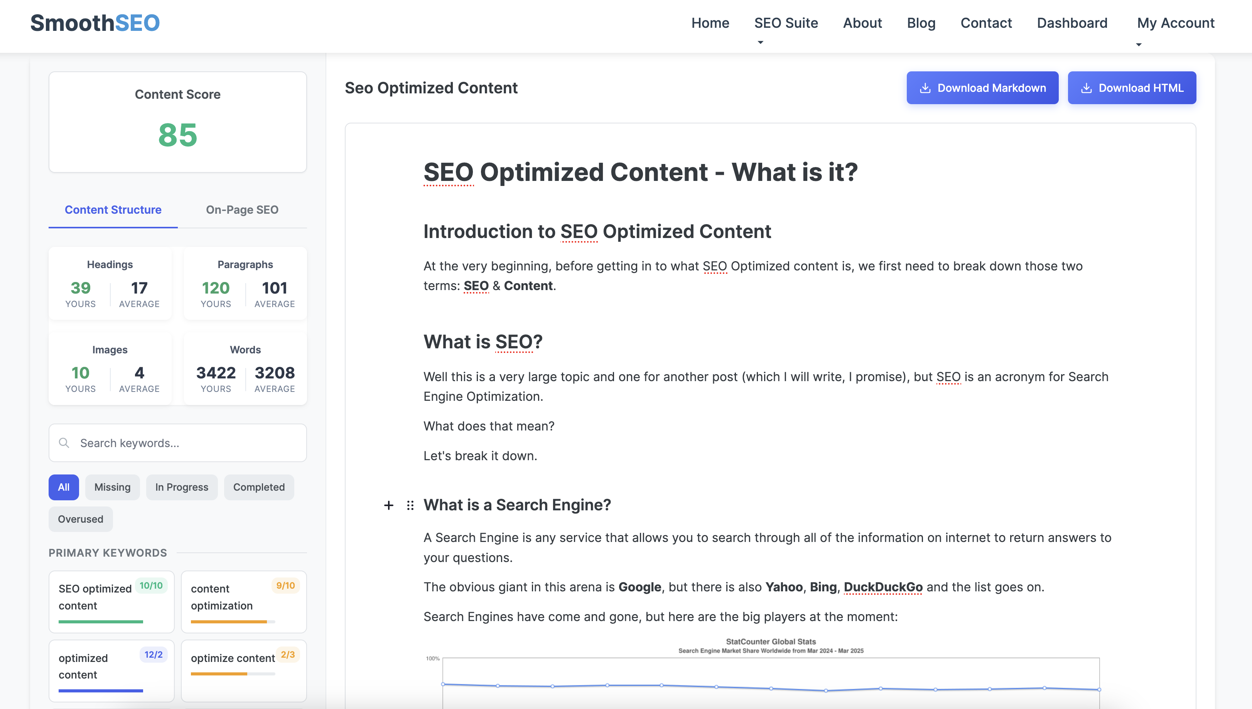1252x709 pixels.
Task: Select the 'SEO optimized content' keyword card
Action: pos(111,601)
